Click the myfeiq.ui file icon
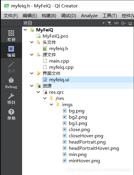This screenshot has height=175, width=134. click(x=45, y=80)
